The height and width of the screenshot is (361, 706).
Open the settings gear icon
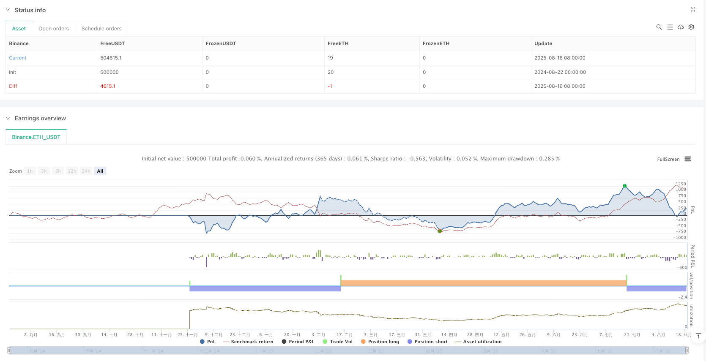691,27
